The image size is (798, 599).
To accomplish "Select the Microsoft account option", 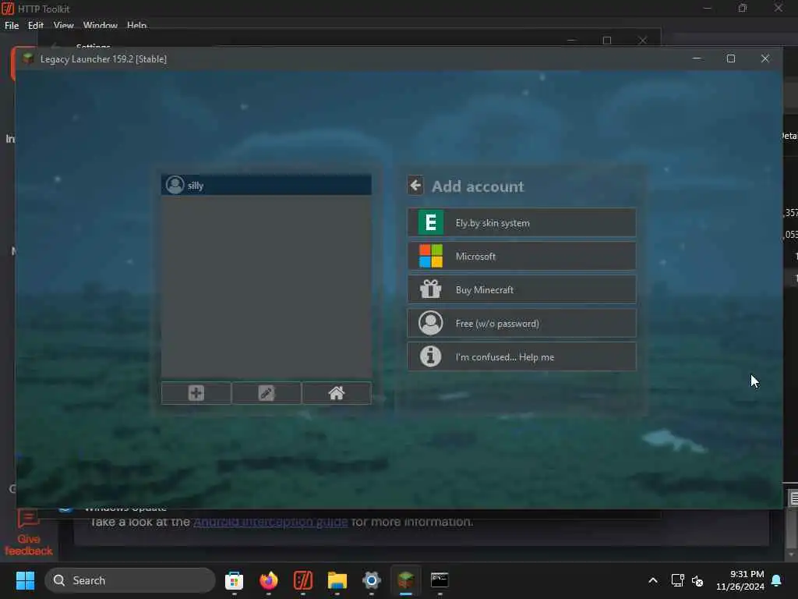I will click(x=521, y=256).
